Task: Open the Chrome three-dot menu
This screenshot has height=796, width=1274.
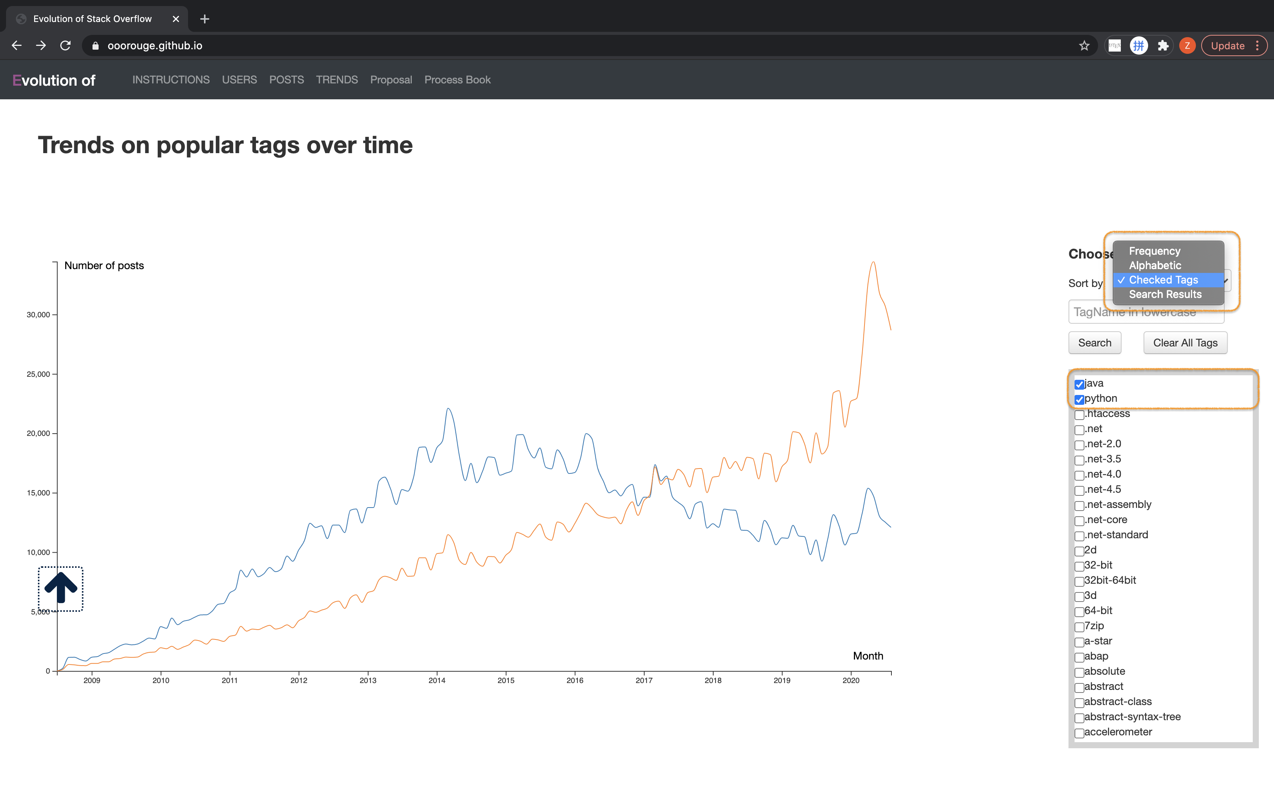Action: coord(1258,46)
